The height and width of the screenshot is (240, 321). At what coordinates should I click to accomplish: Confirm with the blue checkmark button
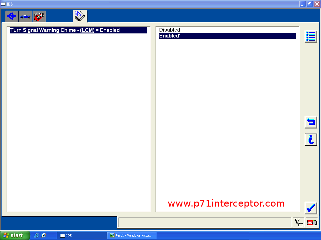(x=311, y=208)
